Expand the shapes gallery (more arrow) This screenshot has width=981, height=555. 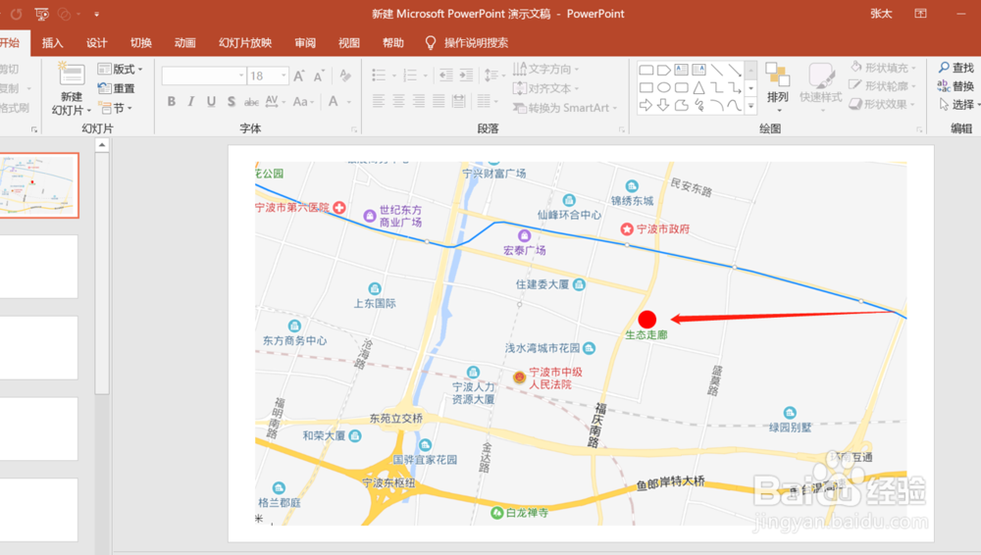(x=750, y=106)
